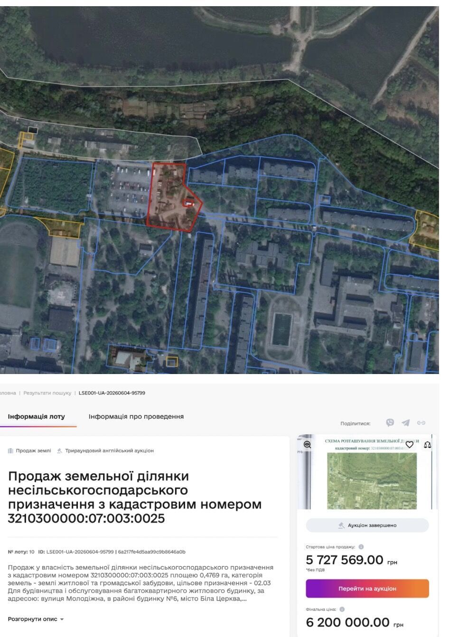This screenshot has height=637, width=449.
Task: Click the Продаж землі tag label
Action: (34, 450)
